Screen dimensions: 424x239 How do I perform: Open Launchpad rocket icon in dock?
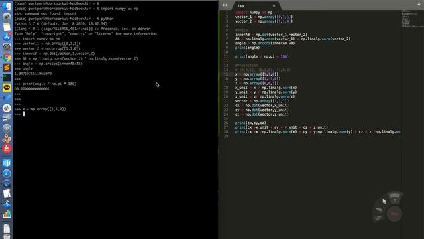click(x=7, y=17)
